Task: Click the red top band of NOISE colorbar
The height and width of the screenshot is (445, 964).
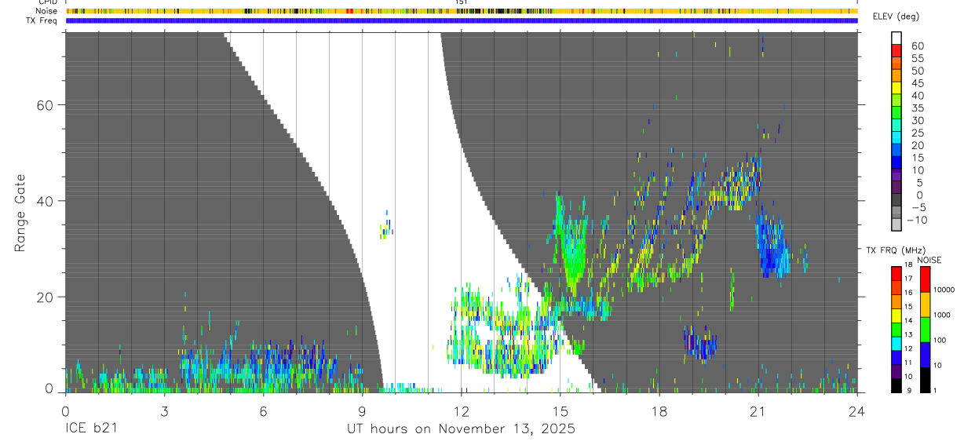Action: (x=925, y=279)
